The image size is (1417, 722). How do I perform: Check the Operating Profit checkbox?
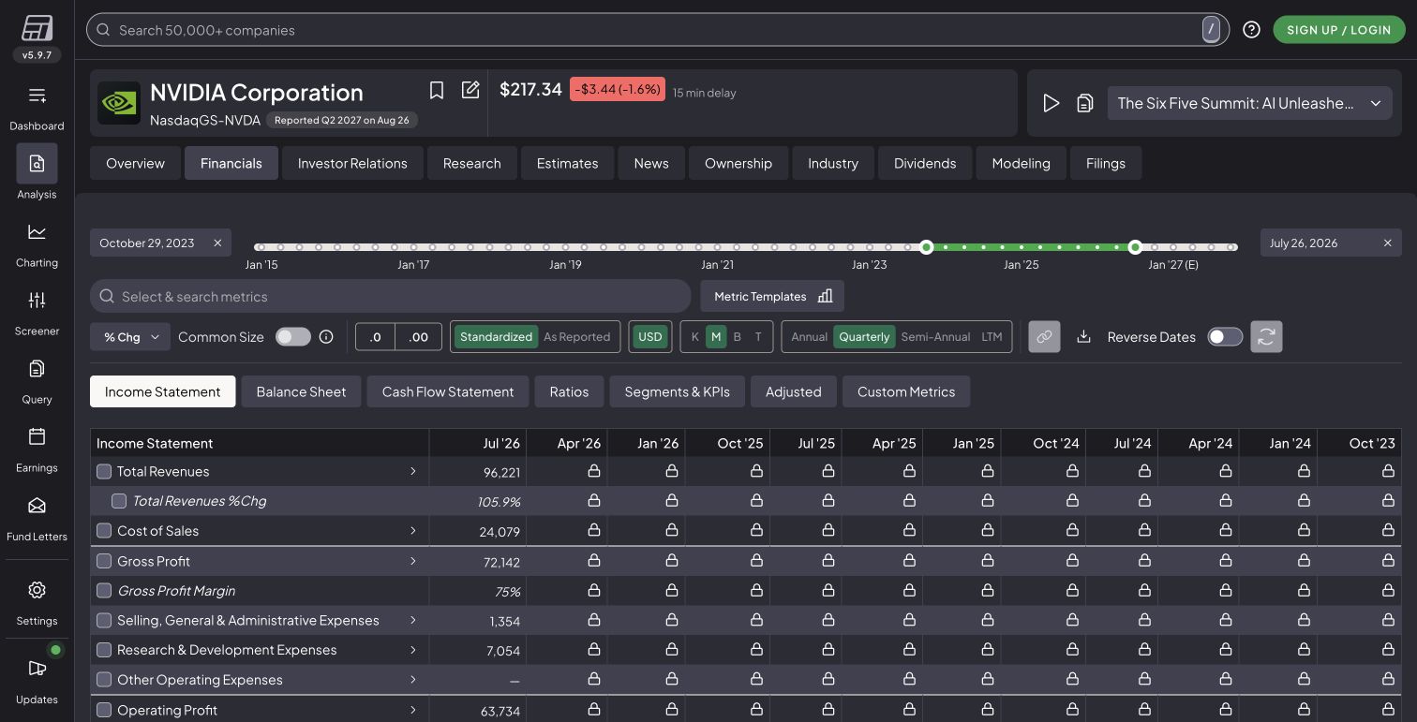pyautogui.click(x=104, y=710)
